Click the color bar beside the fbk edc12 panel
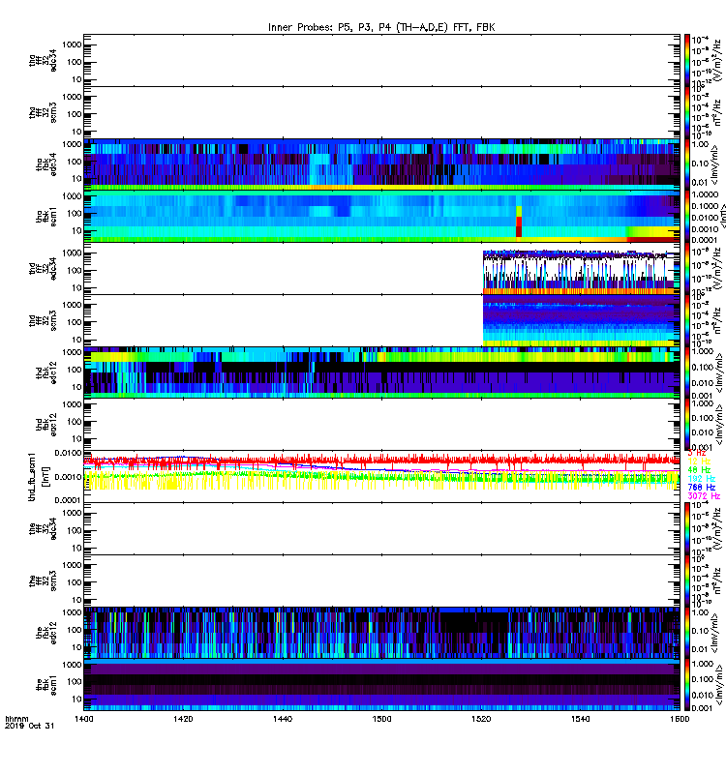 tap(687, 633)
